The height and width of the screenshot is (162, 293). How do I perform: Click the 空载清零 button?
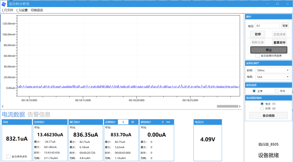pos(279,34)
